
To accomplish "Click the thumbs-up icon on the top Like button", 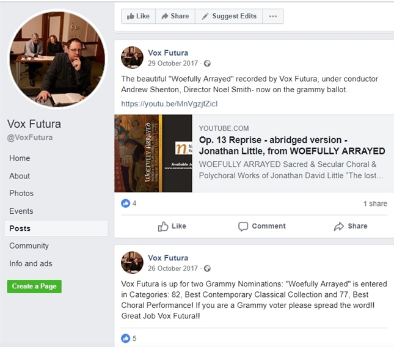I will [131, 16].
